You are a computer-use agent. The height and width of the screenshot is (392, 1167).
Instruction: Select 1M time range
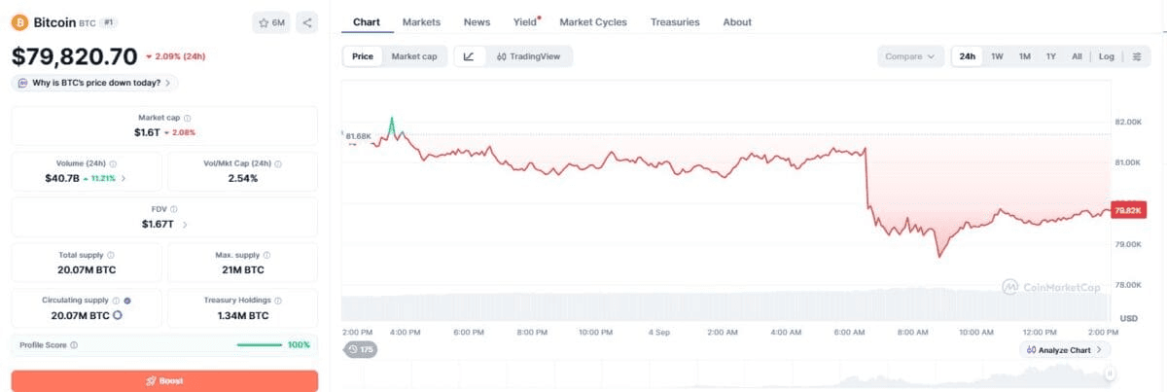pos(1024,56)
